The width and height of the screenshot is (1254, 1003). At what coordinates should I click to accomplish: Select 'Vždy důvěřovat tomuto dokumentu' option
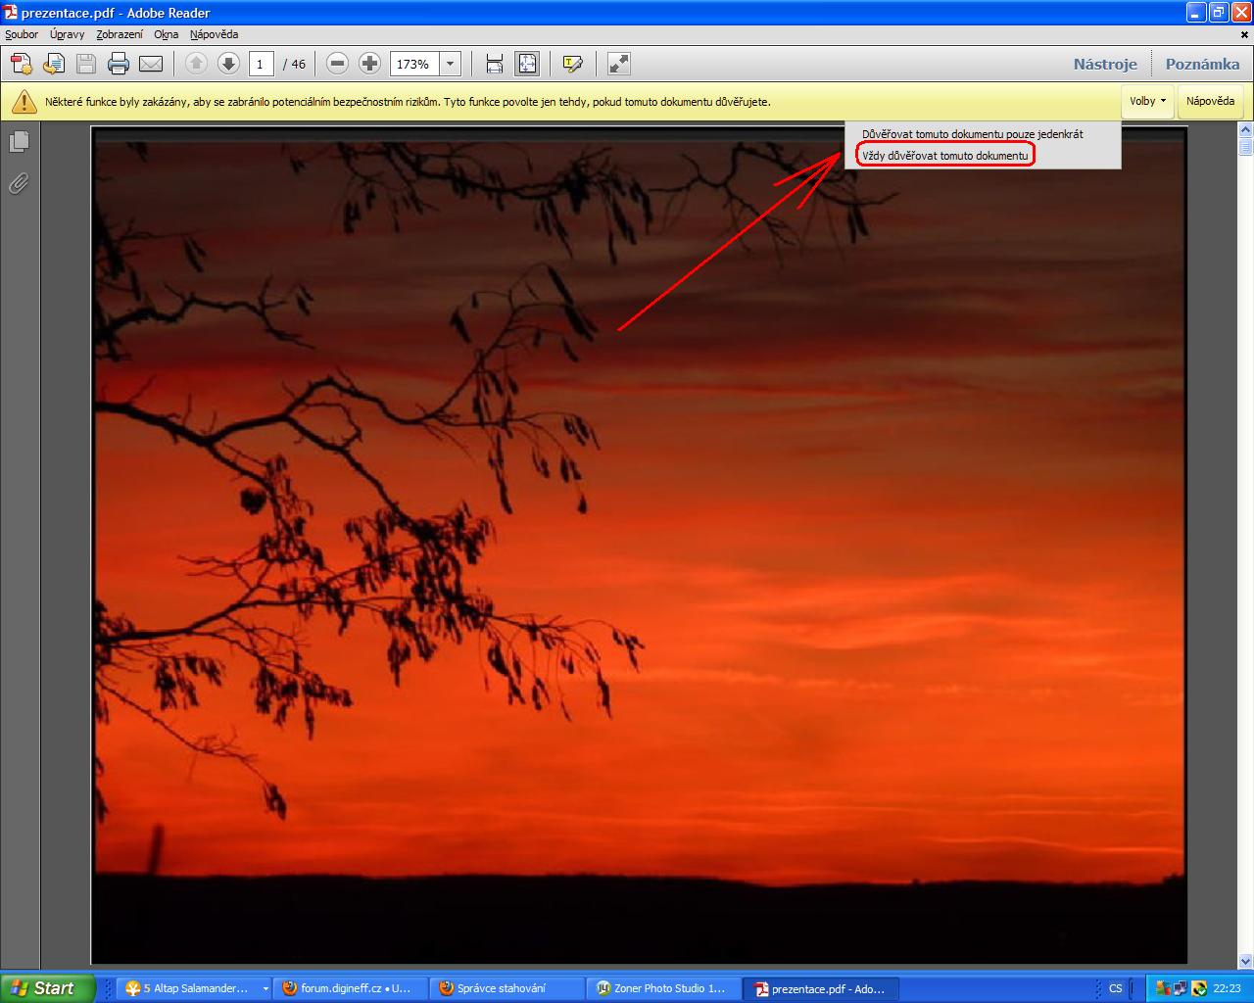945,156
